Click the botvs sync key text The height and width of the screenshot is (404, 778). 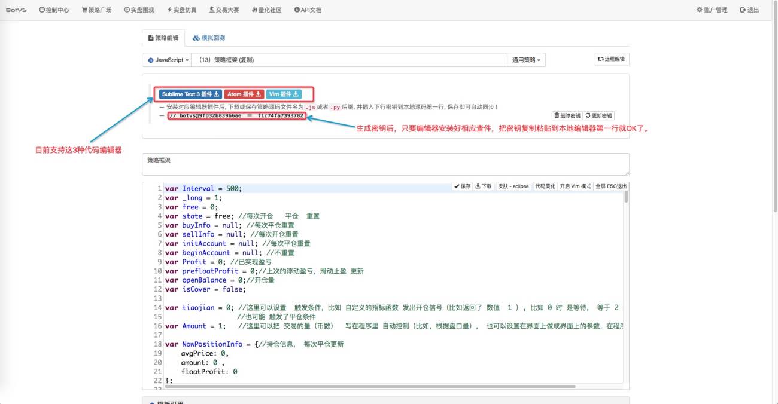pyautogui.click(x=236, y=115)
